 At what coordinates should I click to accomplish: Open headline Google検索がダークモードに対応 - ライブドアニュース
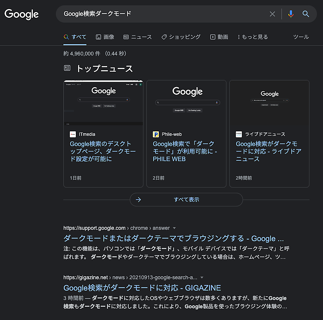[x=268, y=151]
